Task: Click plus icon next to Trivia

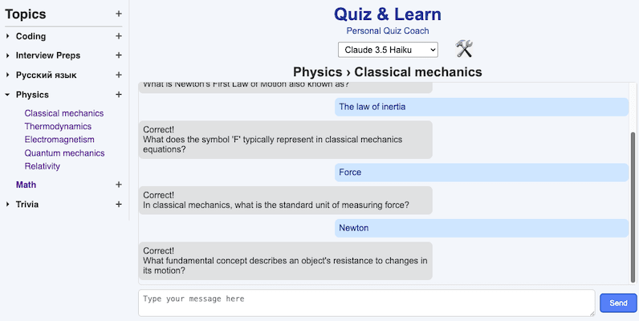Action: pos(119,205)
